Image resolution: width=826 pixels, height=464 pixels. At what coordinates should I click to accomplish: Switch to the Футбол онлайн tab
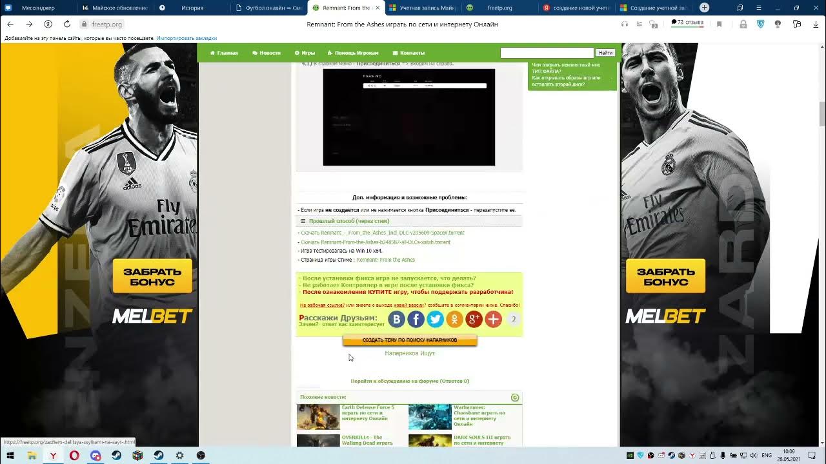coord(268,8)
